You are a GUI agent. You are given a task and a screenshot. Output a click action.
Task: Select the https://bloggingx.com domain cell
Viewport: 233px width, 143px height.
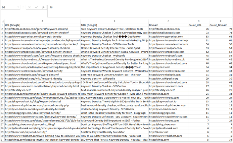(168, 113)
